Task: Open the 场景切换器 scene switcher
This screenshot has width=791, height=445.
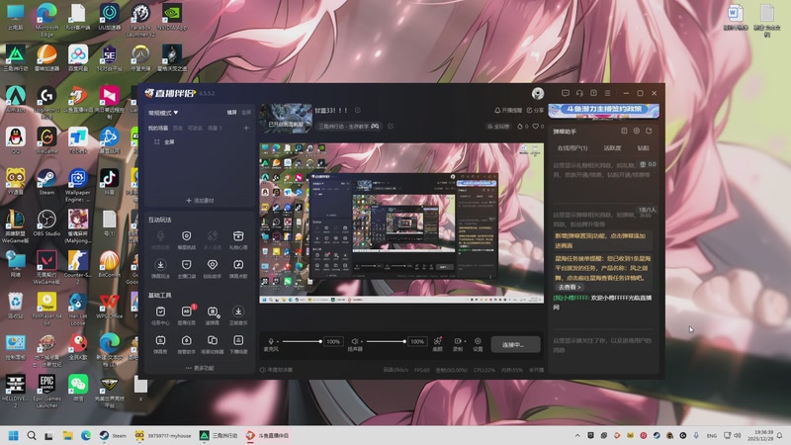Action: point(213,343)
